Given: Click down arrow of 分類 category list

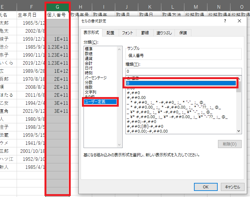Looking at the screenshot, I should click(120, 145).
